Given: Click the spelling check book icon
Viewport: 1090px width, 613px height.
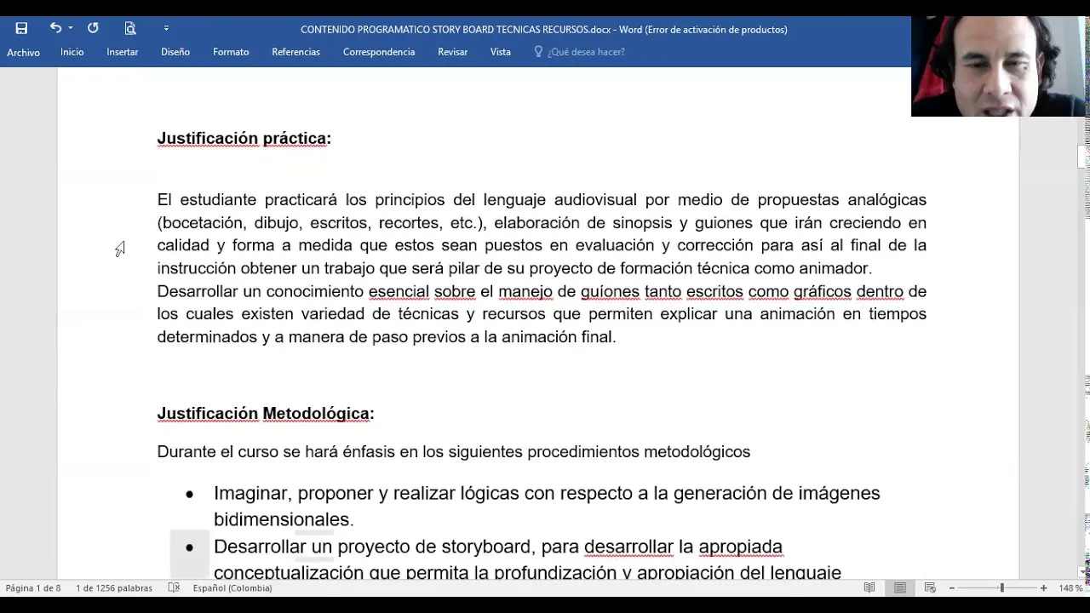Looking at the screenshot, I should coord(174,588).
